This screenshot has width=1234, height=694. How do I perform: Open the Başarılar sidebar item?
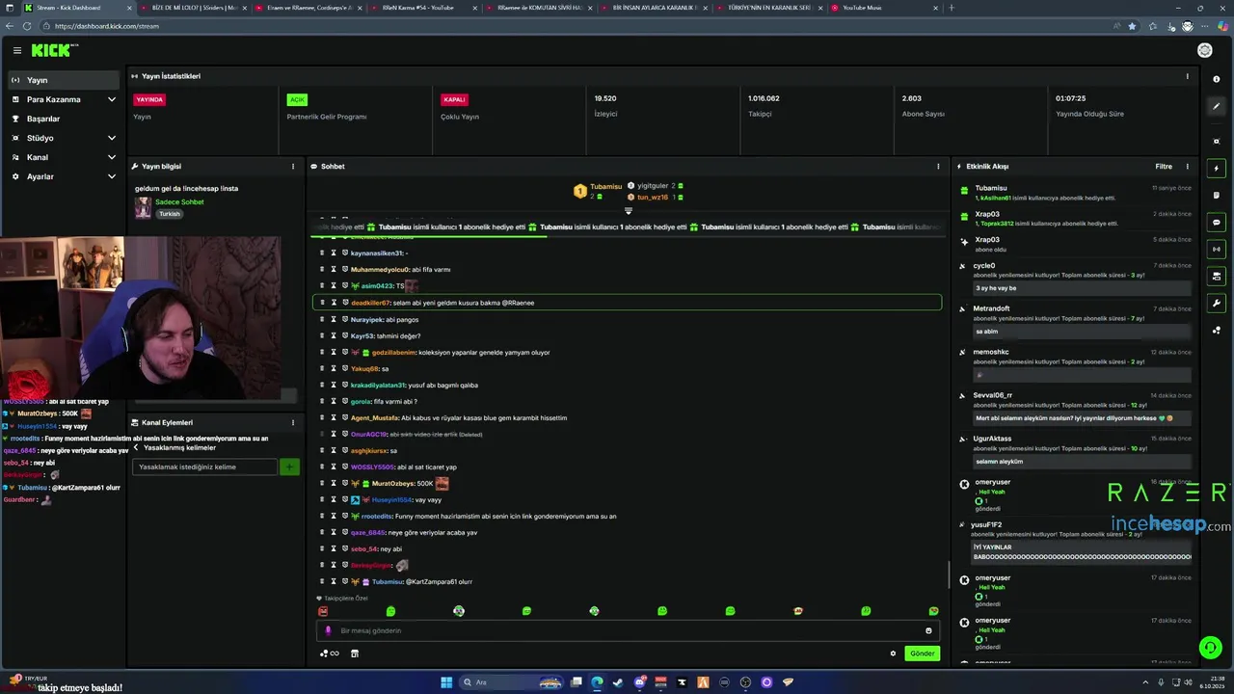click(64, 119)
